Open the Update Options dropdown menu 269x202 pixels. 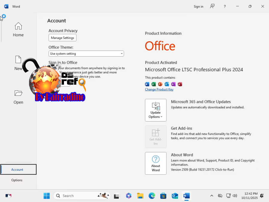coord(155,110)
